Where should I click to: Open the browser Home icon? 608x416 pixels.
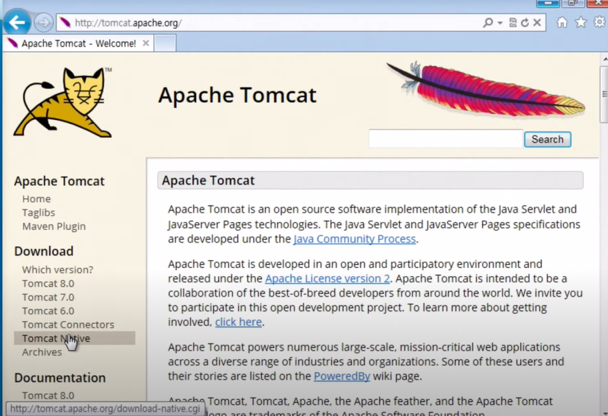562,22
